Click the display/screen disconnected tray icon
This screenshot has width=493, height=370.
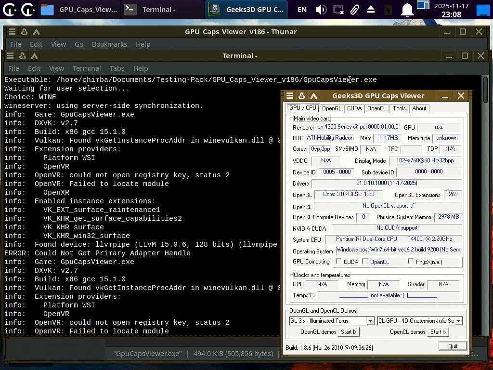point(338,10)
